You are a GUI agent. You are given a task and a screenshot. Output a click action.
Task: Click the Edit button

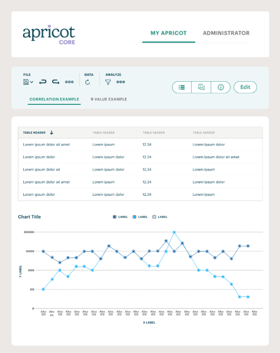click(245, 87)
